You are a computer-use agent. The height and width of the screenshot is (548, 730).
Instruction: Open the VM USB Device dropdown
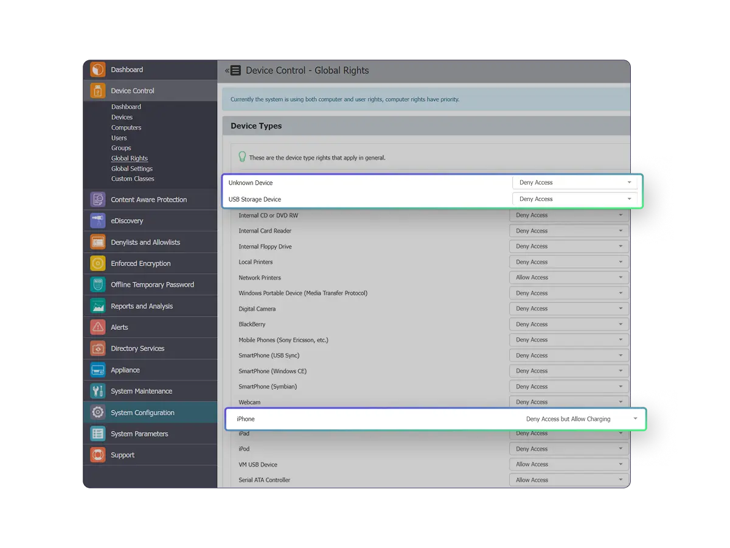(569, 465)
